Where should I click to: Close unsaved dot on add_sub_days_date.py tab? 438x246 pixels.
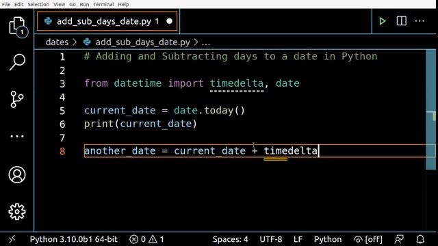tap(169, 21)
